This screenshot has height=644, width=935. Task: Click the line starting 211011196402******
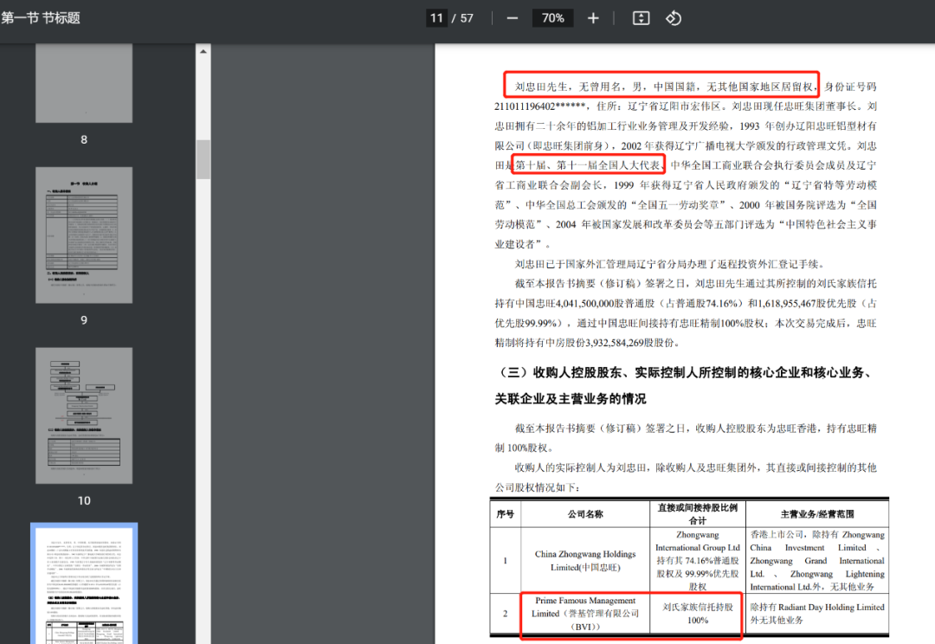[686, 106]
